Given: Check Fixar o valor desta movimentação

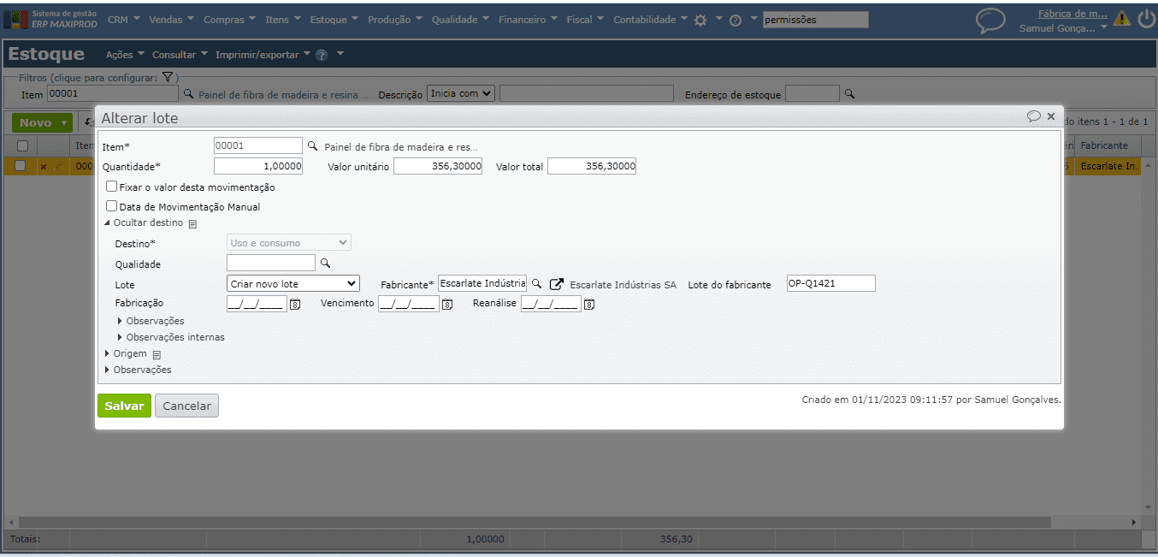Looking at the screenshot, I should click(111, 187).
